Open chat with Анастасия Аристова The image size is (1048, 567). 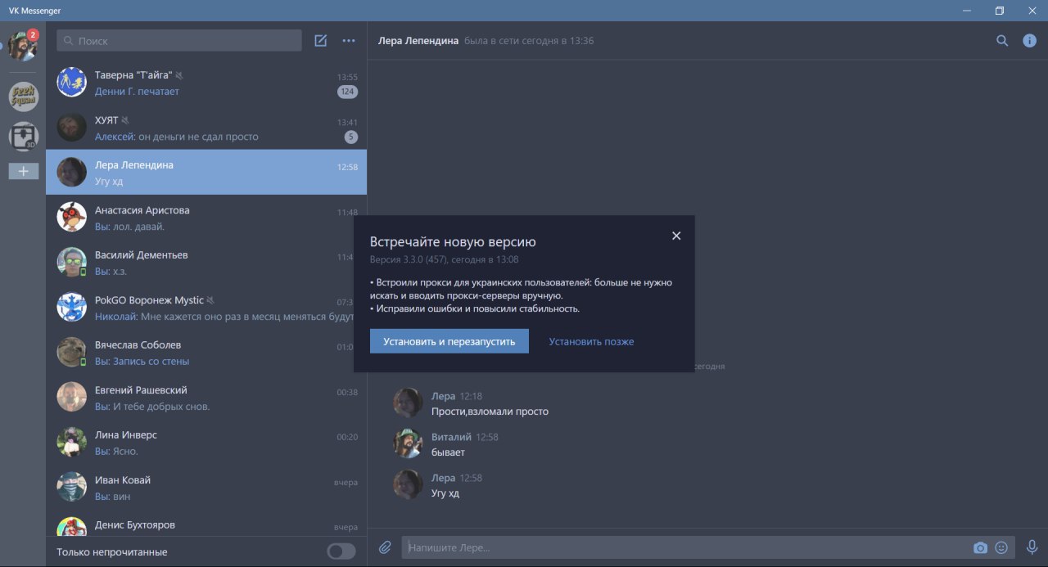tap(206, 217)
